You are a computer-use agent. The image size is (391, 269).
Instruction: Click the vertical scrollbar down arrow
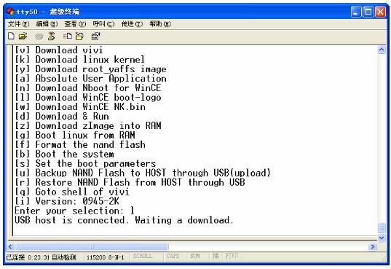click(382, 238)
